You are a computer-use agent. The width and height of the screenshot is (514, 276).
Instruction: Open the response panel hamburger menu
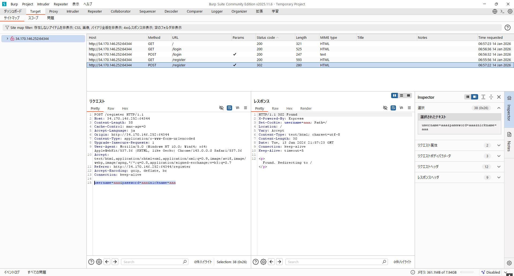(409, 108)
